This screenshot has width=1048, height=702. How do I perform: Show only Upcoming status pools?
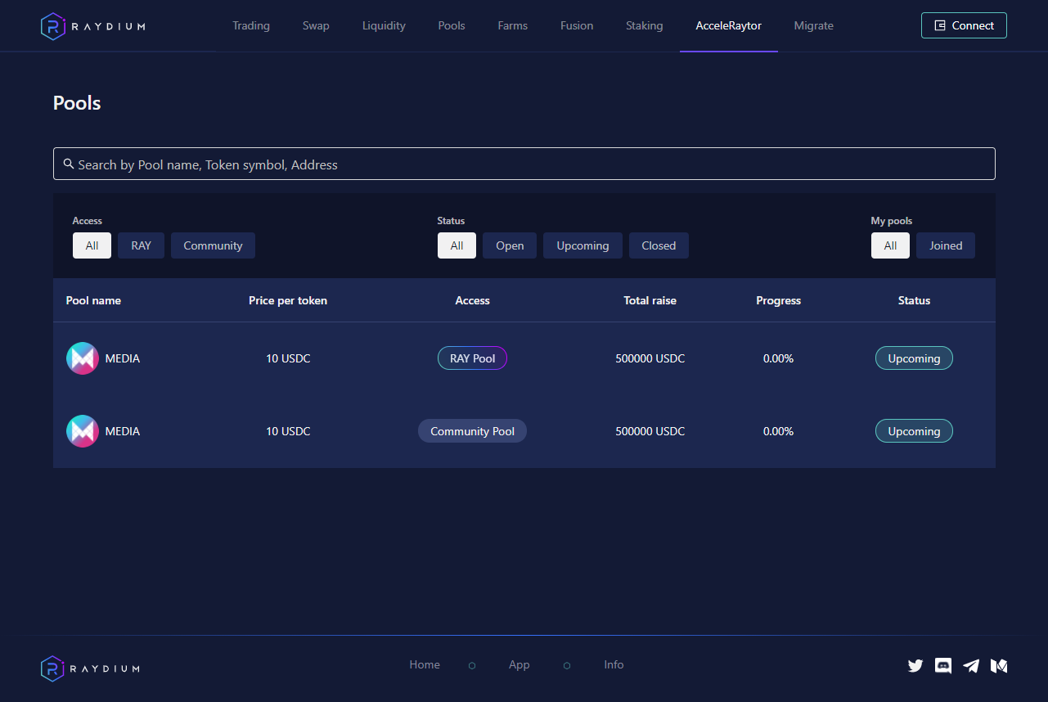(582, 245)
